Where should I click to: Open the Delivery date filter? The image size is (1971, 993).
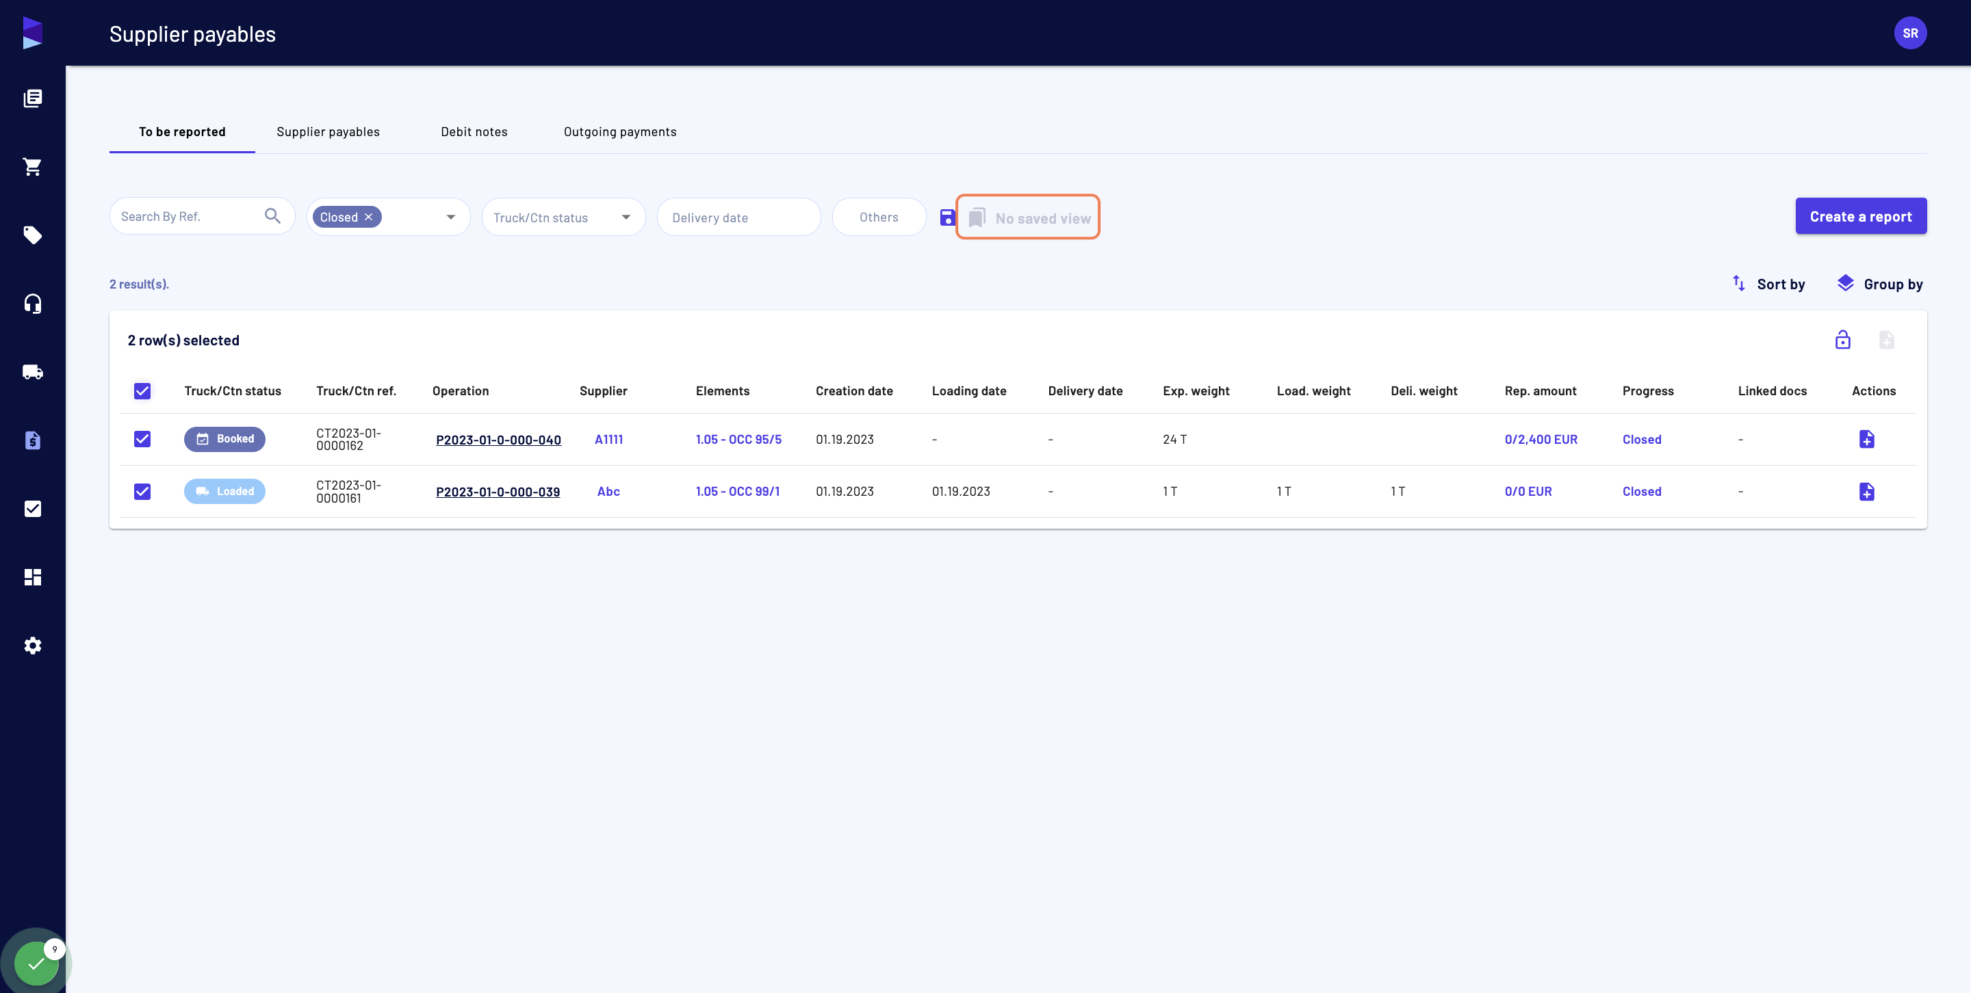pyautogui.click(x=738, y=217)
